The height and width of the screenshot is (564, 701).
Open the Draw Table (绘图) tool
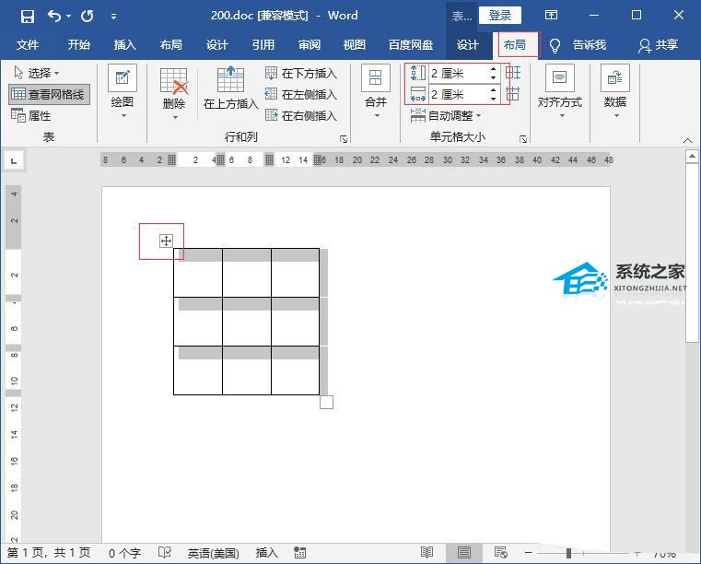click(x=123, y=89)
